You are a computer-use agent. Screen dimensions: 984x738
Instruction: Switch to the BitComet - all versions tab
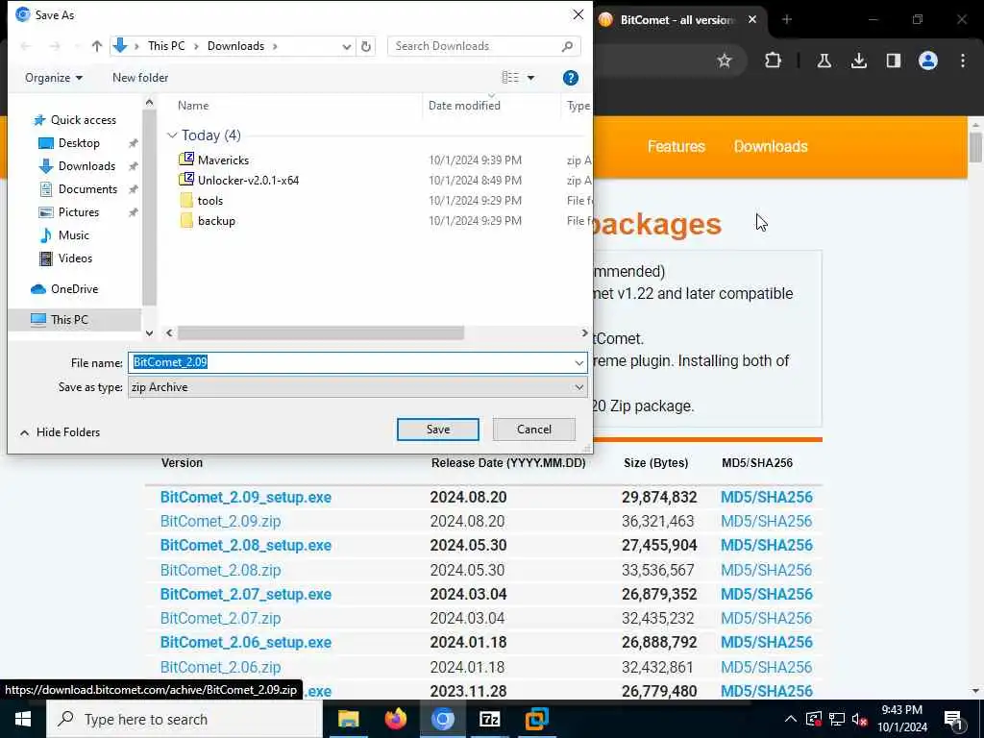pyautogui.click(x=676, y=20)
